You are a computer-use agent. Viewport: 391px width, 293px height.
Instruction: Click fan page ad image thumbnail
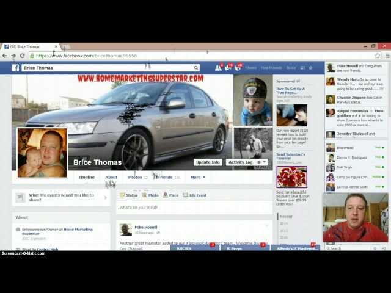coord(292,115)
